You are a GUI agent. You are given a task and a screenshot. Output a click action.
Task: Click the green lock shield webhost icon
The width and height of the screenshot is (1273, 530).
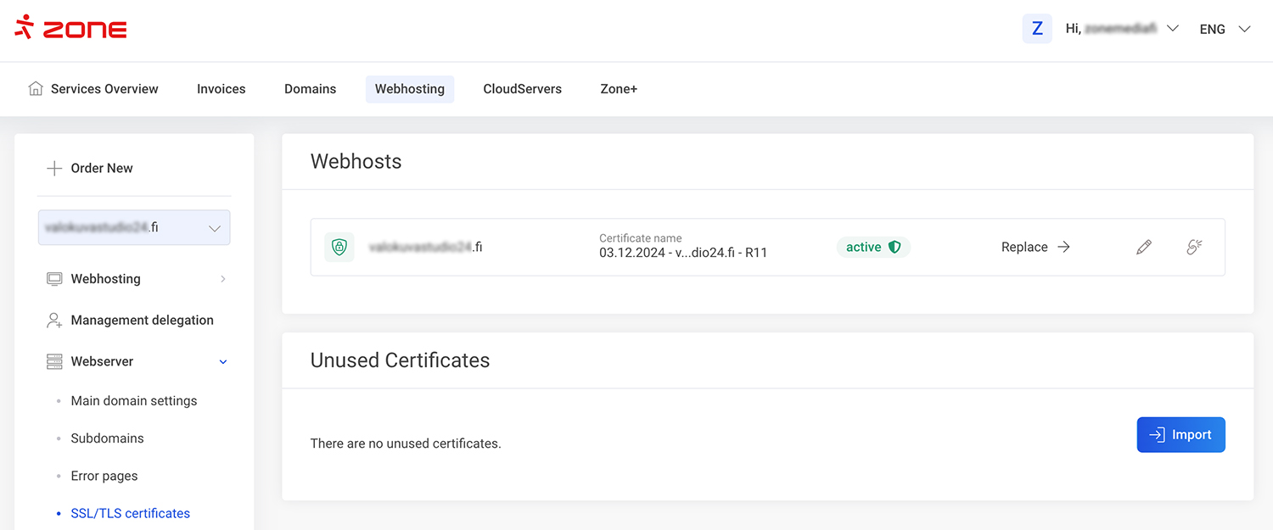click(x=339, y=248)
